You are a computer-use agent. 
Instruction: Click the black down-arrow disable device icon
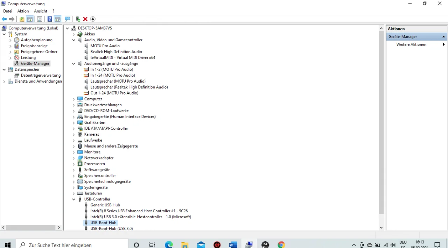pos(93,19)
